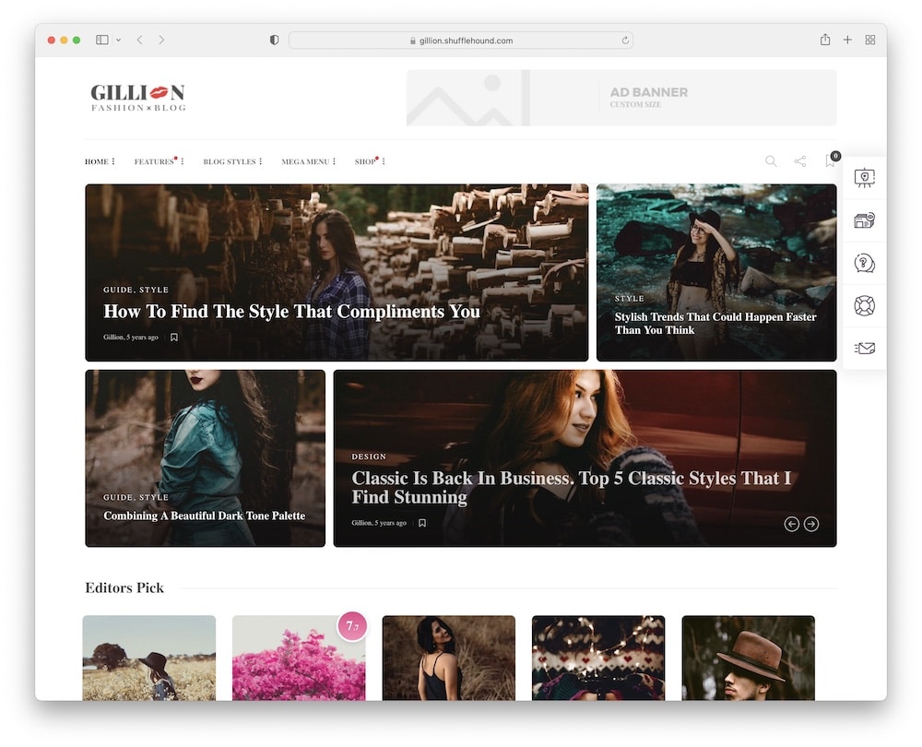Click the Safari back arrow
Screen dimensions: 922x747
[x=139, y=40]
